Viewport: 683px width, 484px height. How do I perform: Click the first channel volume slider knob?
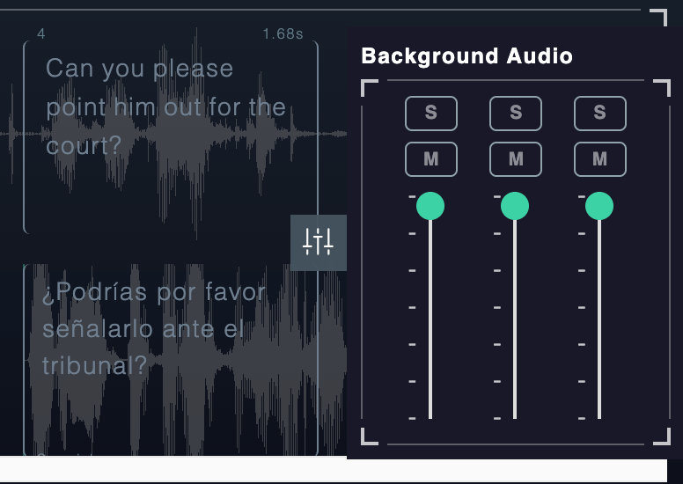(430, 206)
